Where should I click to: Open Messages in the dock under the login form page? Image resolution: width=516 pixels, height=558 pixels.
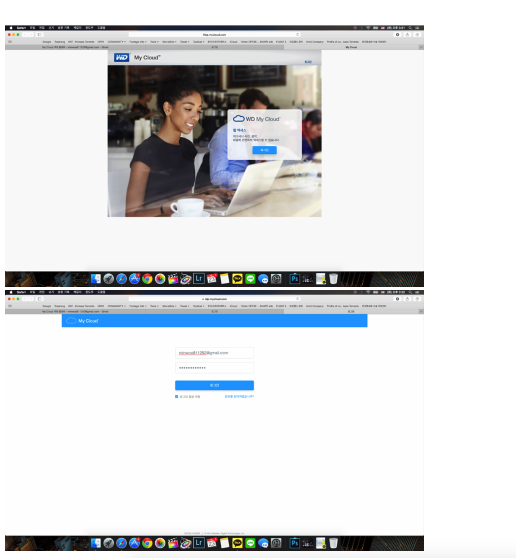click(x=263, y=543)
